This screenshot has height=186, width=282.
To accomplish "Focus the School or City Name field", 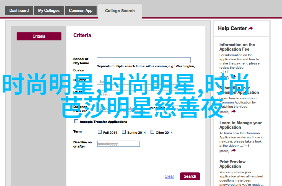I will 144,60.
